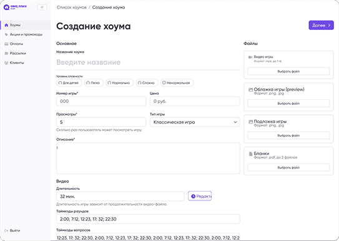
Task: Click the camera icon in the Видео игры card
Action: click(250, 57)
